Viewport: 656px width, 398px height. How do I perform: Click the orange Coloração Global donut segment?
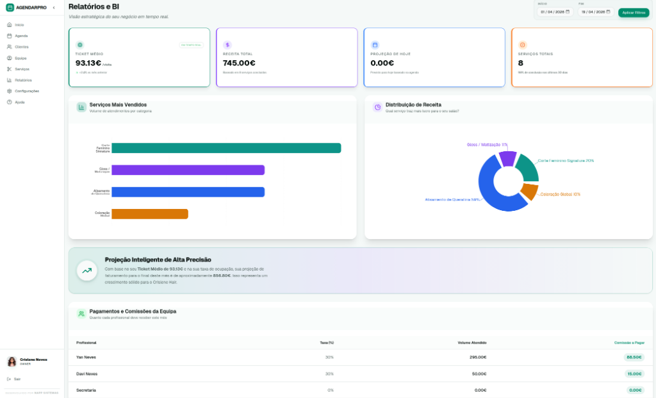pyautogui.click(x=530, y=191)
